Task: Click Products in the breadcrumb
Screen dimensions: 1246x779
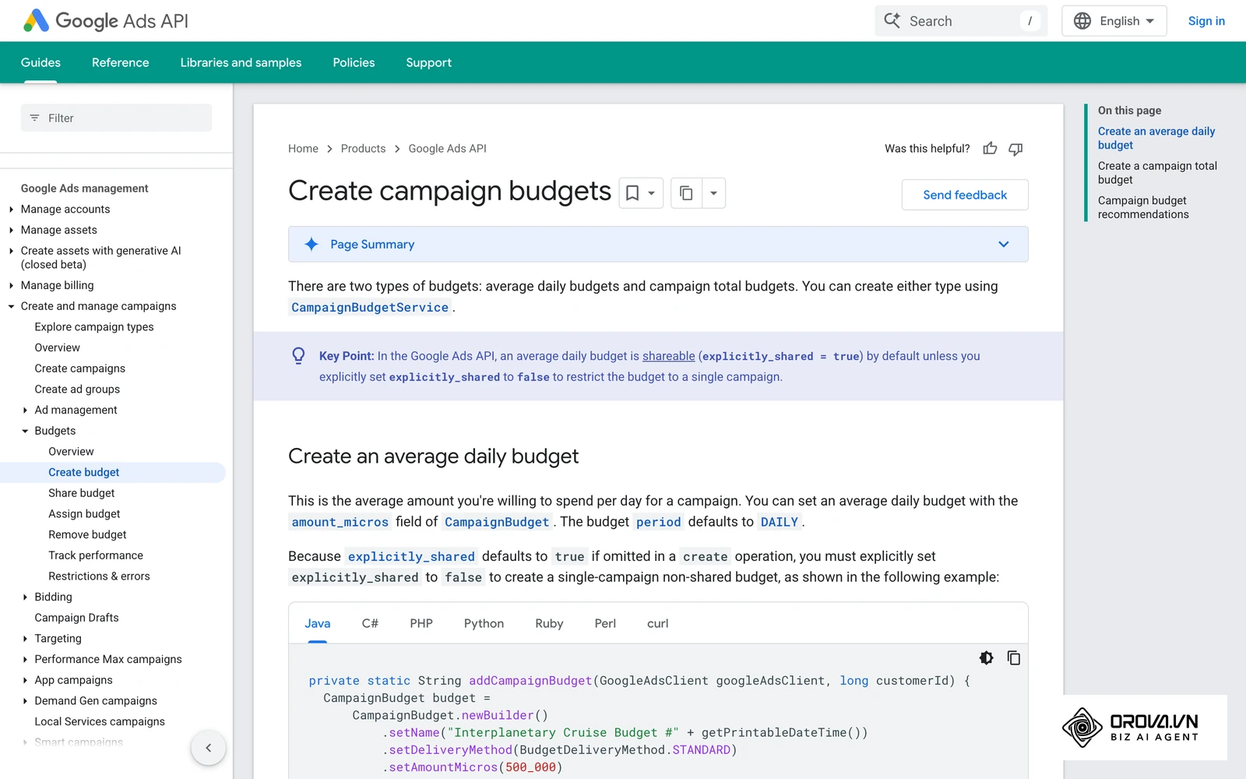Action: [x=363, y=149]
